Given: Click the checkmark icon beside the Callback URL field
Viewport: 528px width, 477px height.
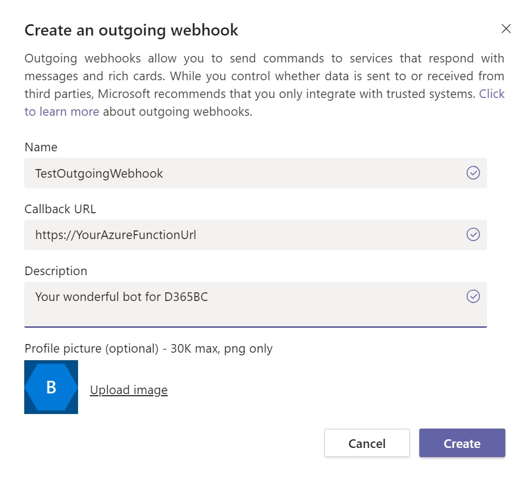Looking at the screenshot, I should [x=473, y=235].
